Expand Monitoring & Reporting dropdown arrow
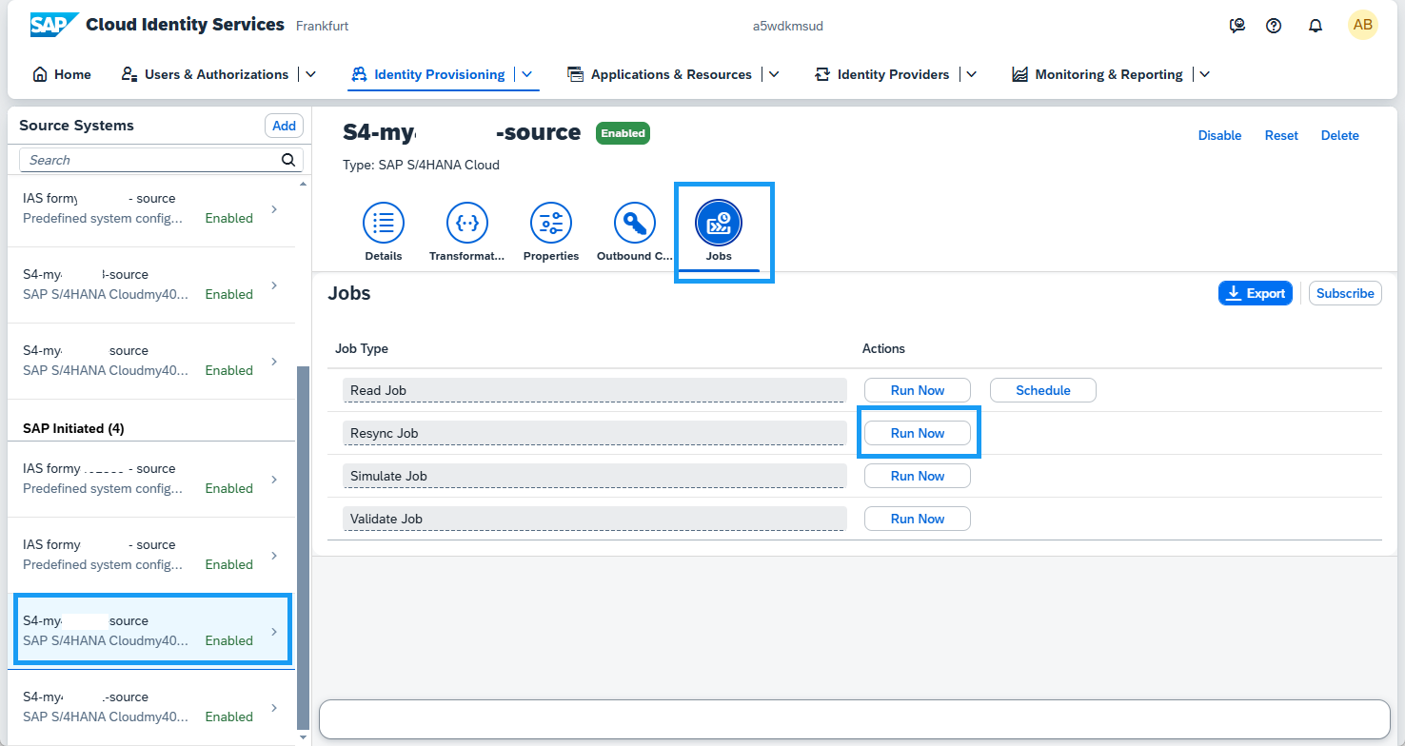The height and width of the screenshot is (746, 1405). tap(1204, 74)
